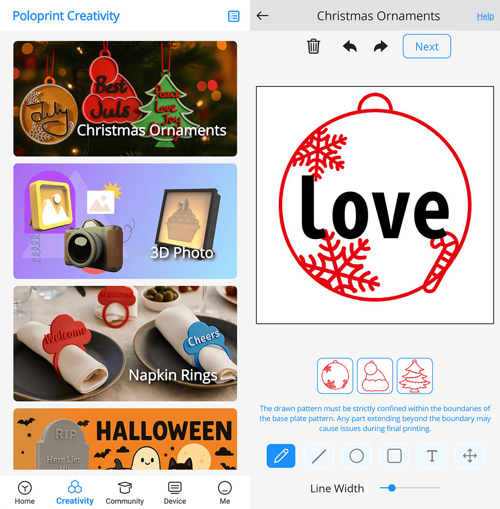The height and width of the screenshot is (509, 500).
Task: Redo the last undone action
Action: [x=380, y=46]
